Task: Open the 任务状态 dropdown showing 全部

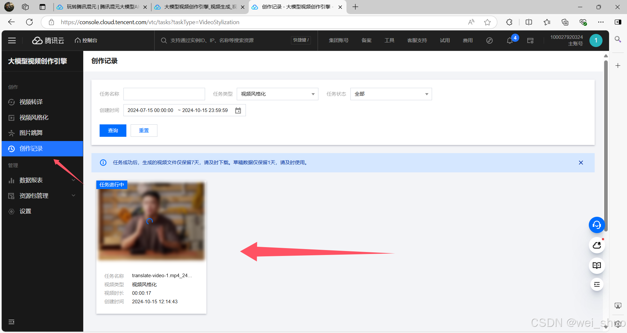Action: click(391, 94)
